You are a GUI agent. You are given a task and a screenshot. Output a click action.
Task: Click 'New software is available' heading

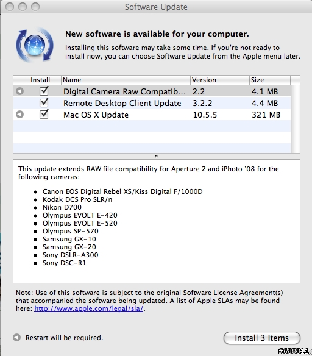point(157,34)
